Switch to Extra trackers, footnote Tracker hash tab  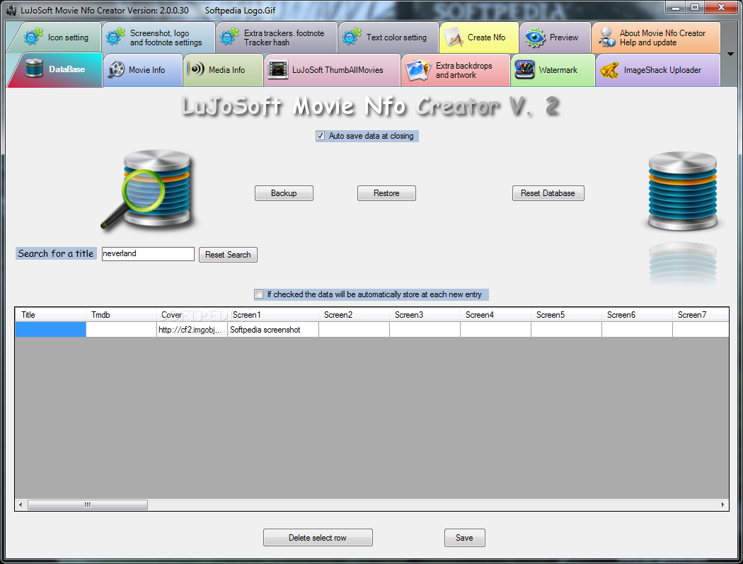click(x=277, y=38)
